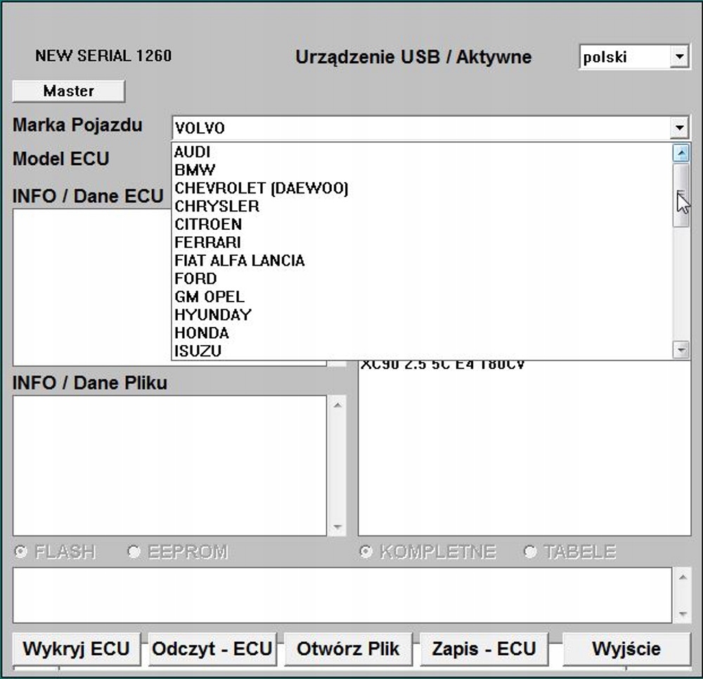
Task: Choose FERRARI from the brand list
Action: point(207,242)
